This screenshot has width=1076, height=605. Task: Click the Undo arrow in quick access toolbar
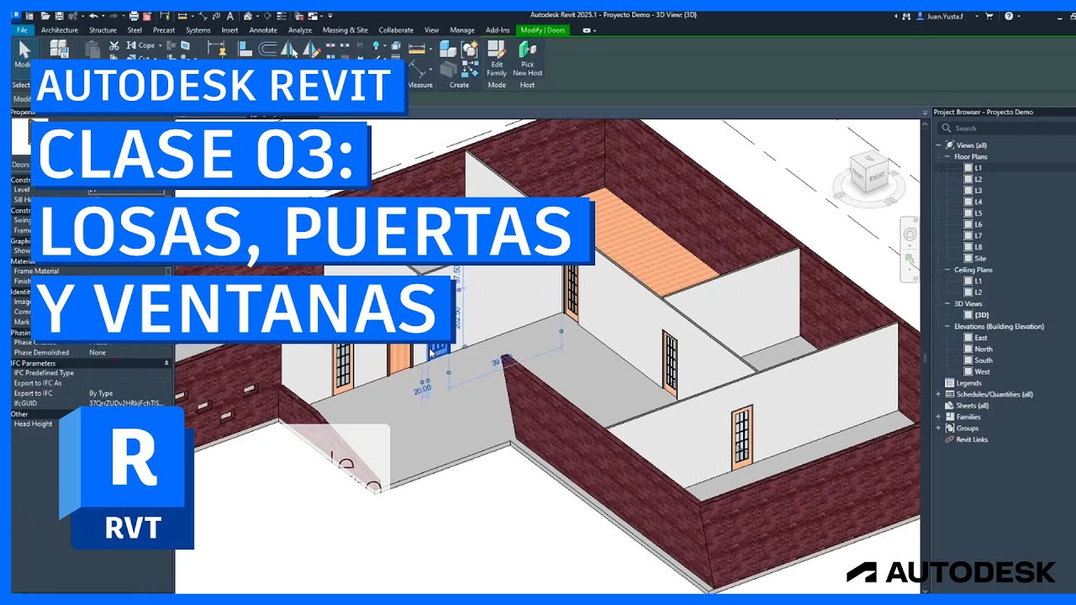[94, 16]
